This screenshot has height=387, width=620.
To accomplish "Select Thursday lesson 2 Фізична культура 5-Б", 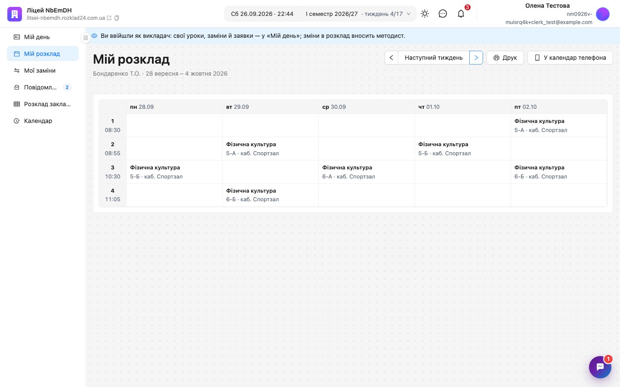I will tap(463, 149).
